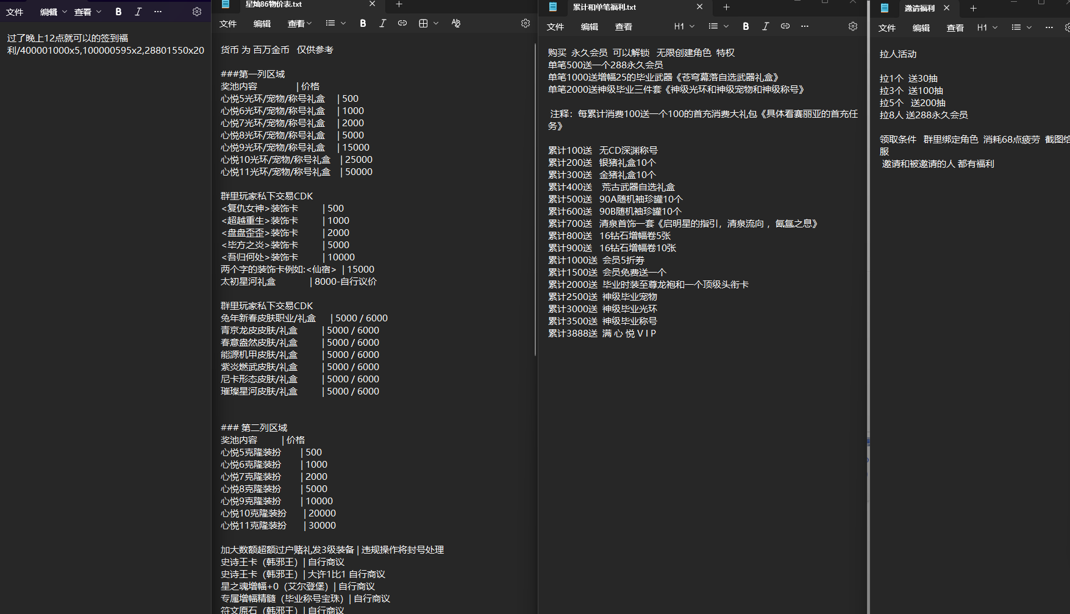
Task: Select the 累计和单笔福利.txt tab
Action: [x=616, y=7]
